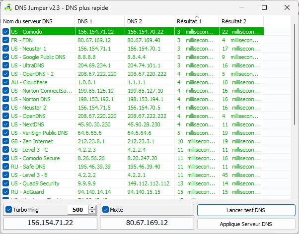Select the US - NextDNS server name
The image size is (299, 234).
27,124
